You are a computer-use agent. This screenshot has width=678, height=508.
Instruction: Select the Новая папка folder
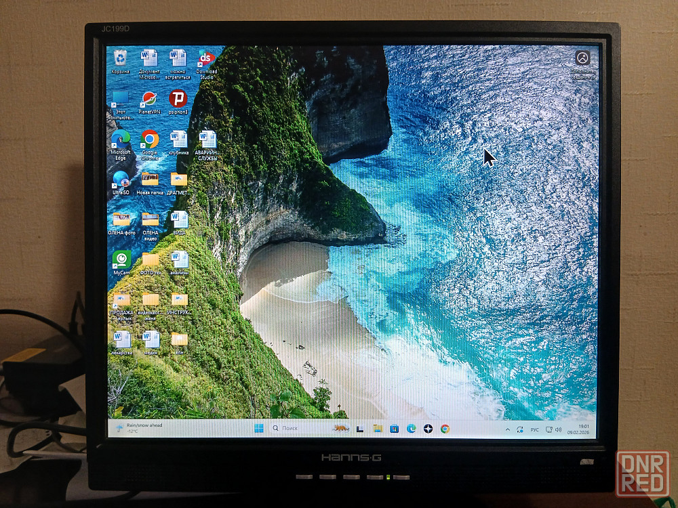(150, 180)
